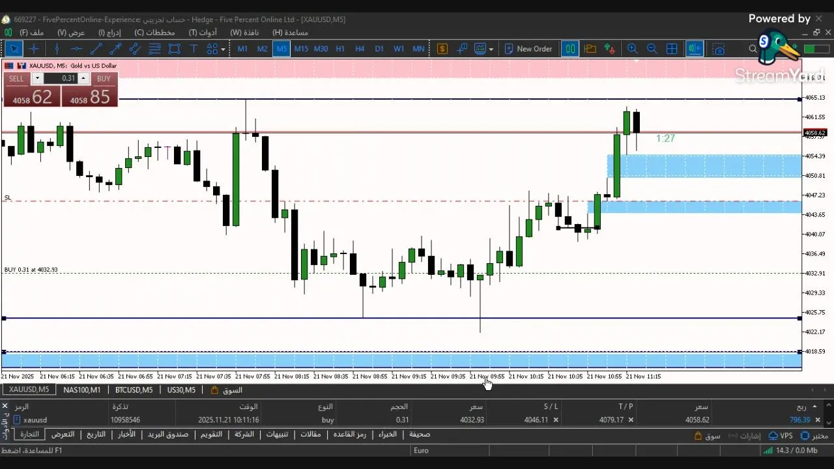
Task: Click the crosshair-with-badge icon beside the dollar sign
Action: (462, 49)
